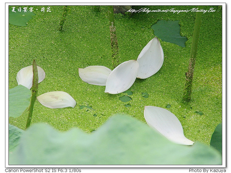
Task: Select the Photo By Kazuya credit
Action: click(207, 170)
